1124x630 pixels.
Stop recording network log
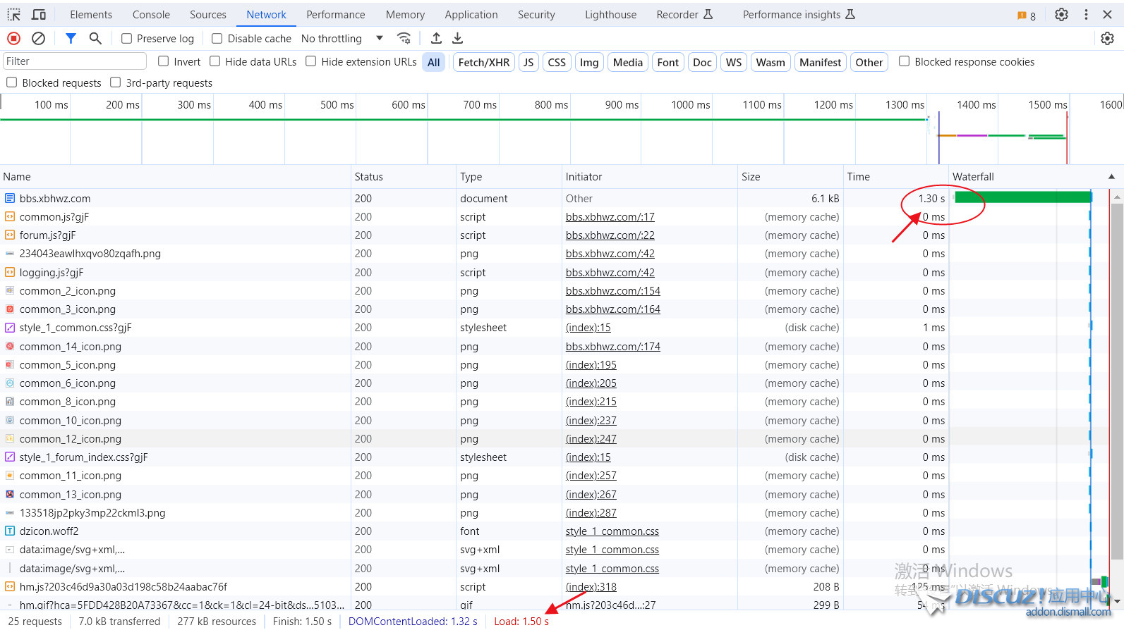click(13, 38)
